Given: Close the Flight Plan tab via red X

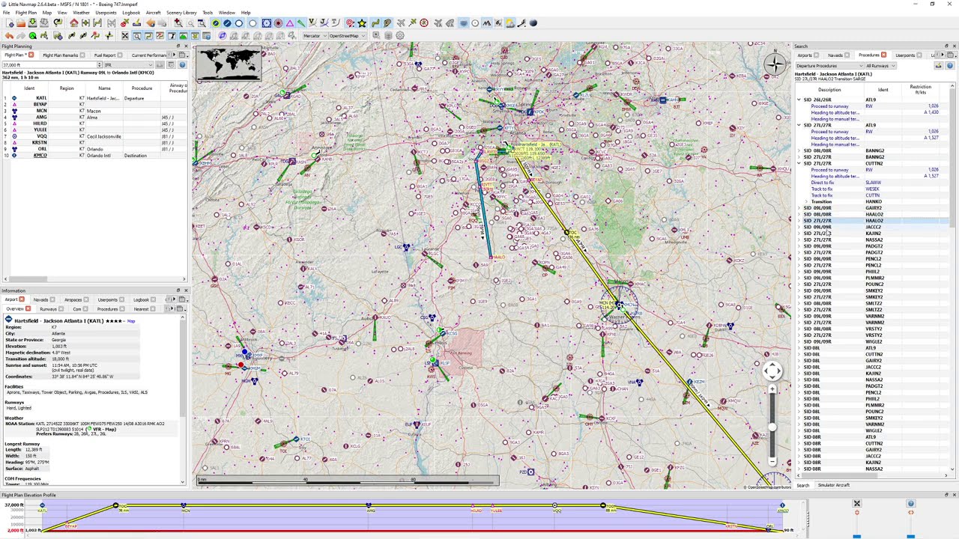Looking at the screenshot, I should [x=31, y=55].
